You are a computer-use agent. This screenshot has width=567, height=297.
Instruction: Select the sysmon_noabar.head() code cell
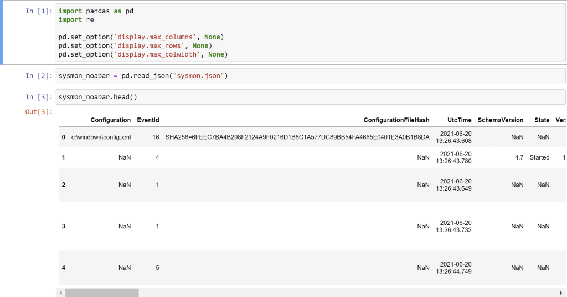click(x=310, y=97)
